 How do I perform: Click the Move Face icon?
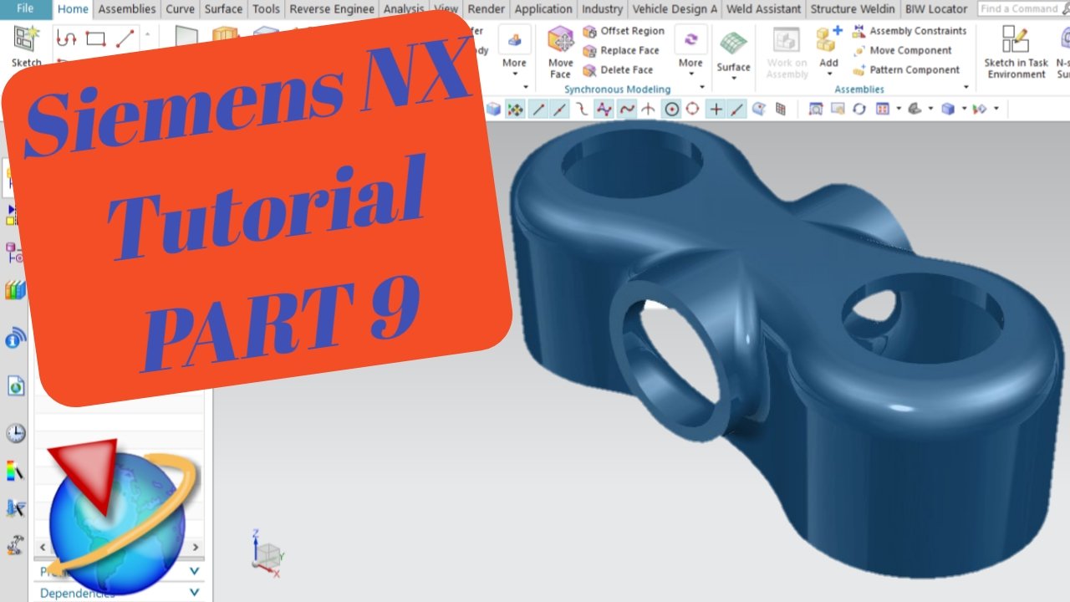click(x=561, y=40)
